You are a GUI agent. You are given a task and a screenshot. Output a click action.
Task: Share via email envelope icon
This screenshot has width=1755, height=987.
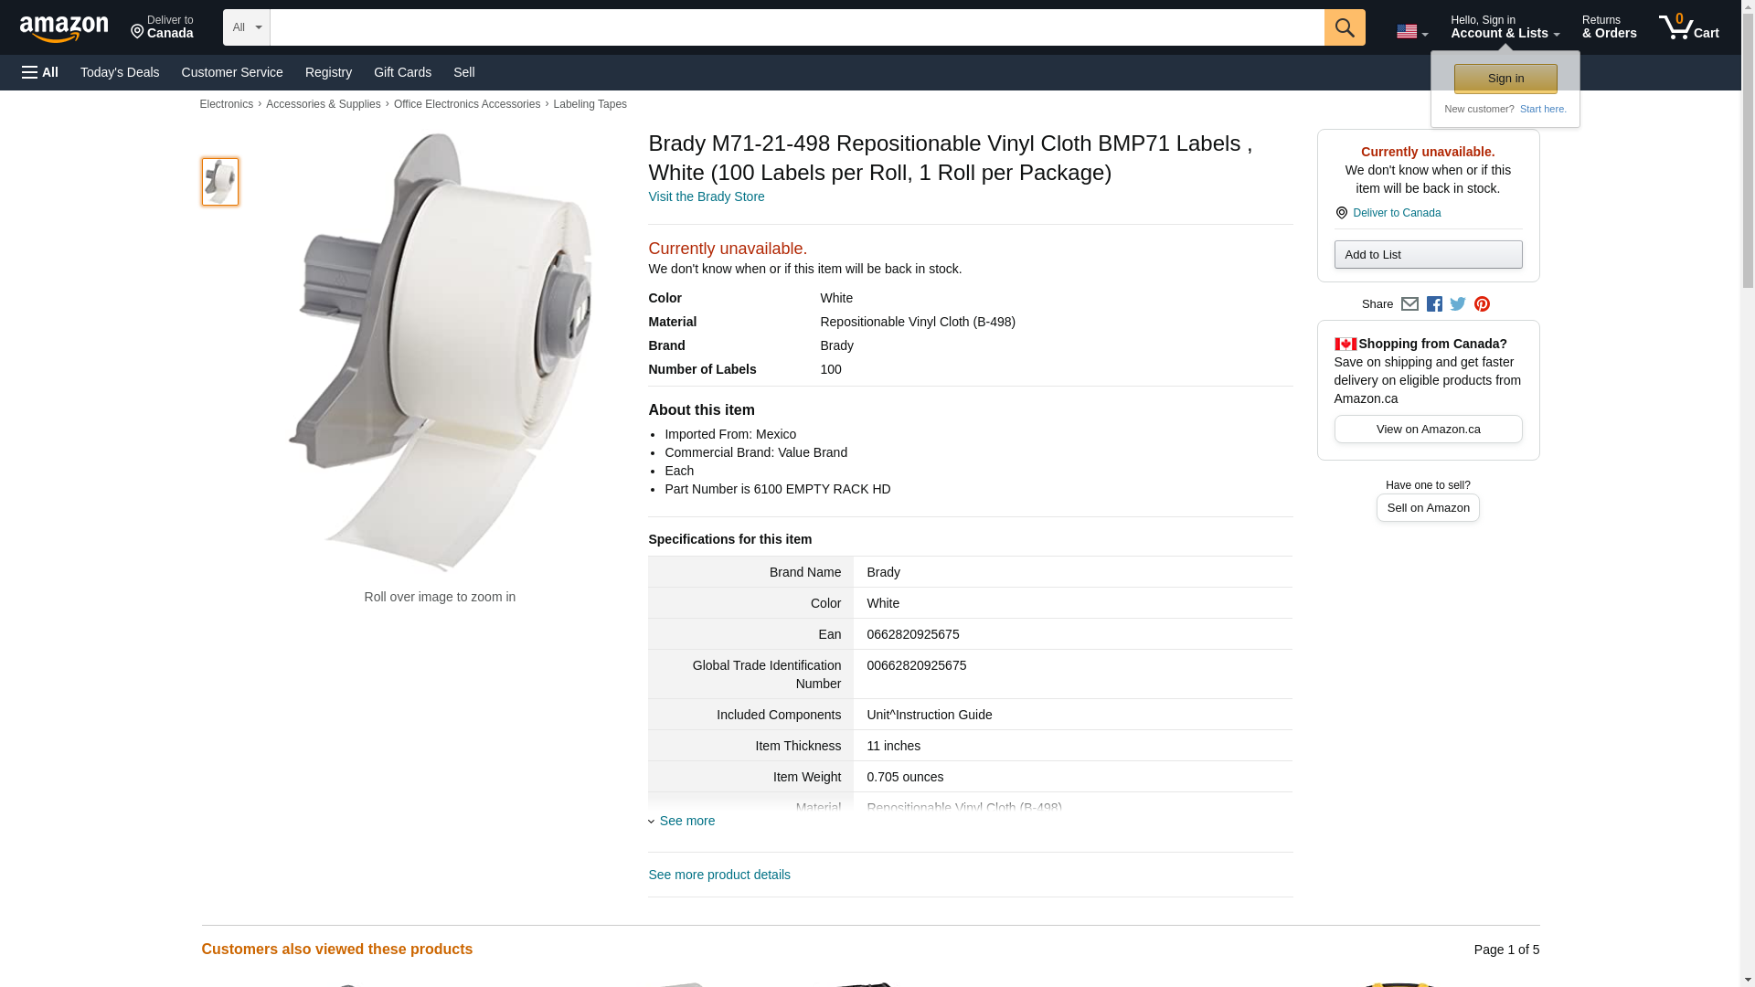tap(1409, 304)
